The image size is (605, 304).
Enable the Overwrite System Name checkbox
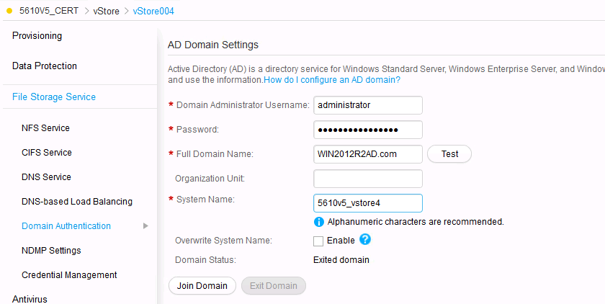(318, 241)
